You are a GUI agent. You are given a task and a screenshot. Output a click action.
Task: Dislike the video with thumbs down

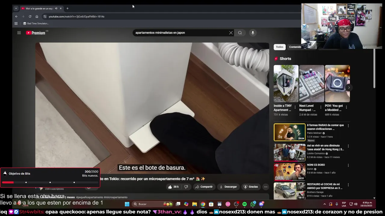[186, 187]
